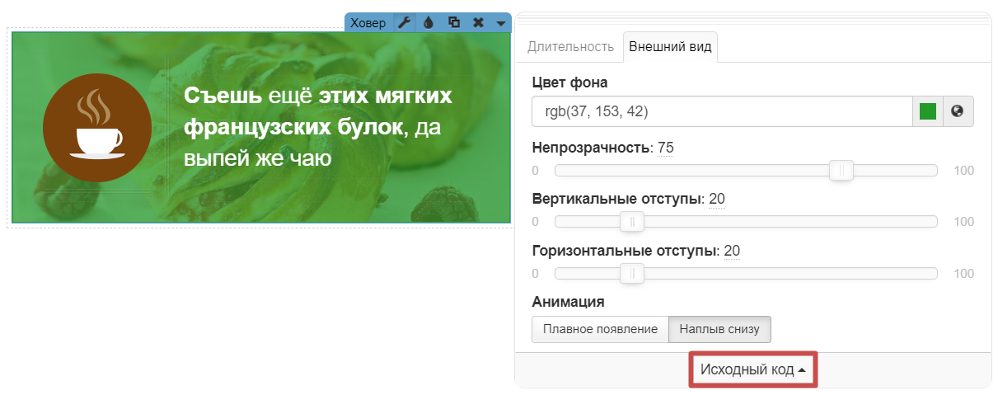Screen dimensions: 998x395
Task: Switch to the Длительность tab
Action: pyautogui.click(x=570, y=46)
